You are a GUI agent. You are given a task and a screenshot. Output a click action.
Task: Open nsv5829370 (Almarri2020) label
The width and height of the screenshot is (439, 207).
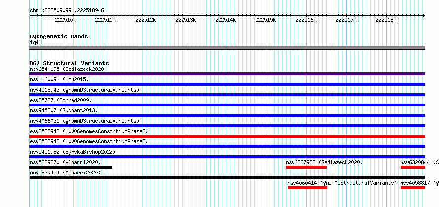click(65, 162)
